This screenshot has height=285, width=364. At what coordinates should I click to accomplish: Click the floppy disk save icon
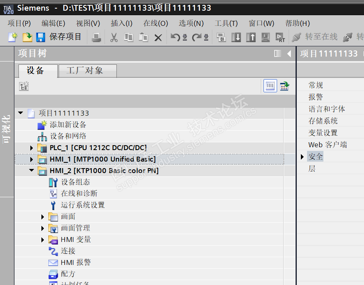coord(41,37)
